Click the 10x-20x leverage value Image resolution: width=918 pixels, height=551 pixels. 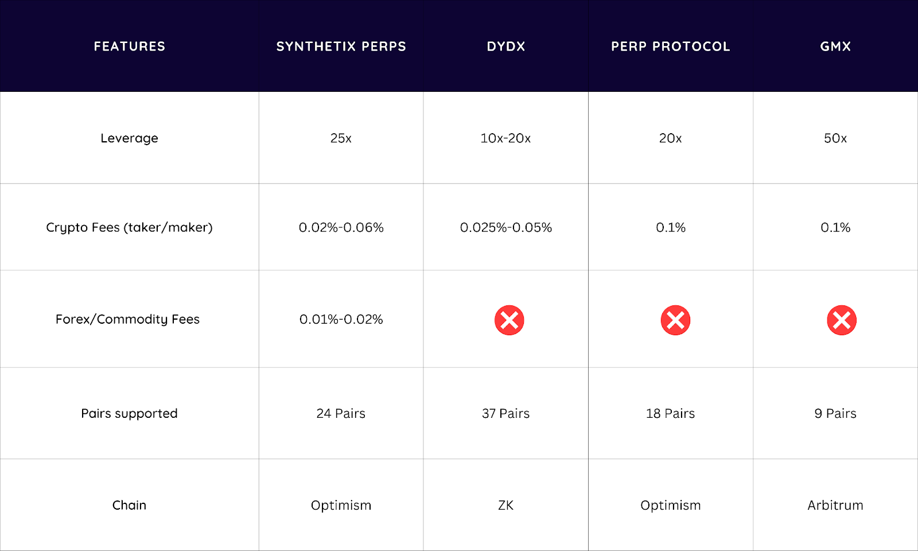pyautogui.click(x=505, y=138)
